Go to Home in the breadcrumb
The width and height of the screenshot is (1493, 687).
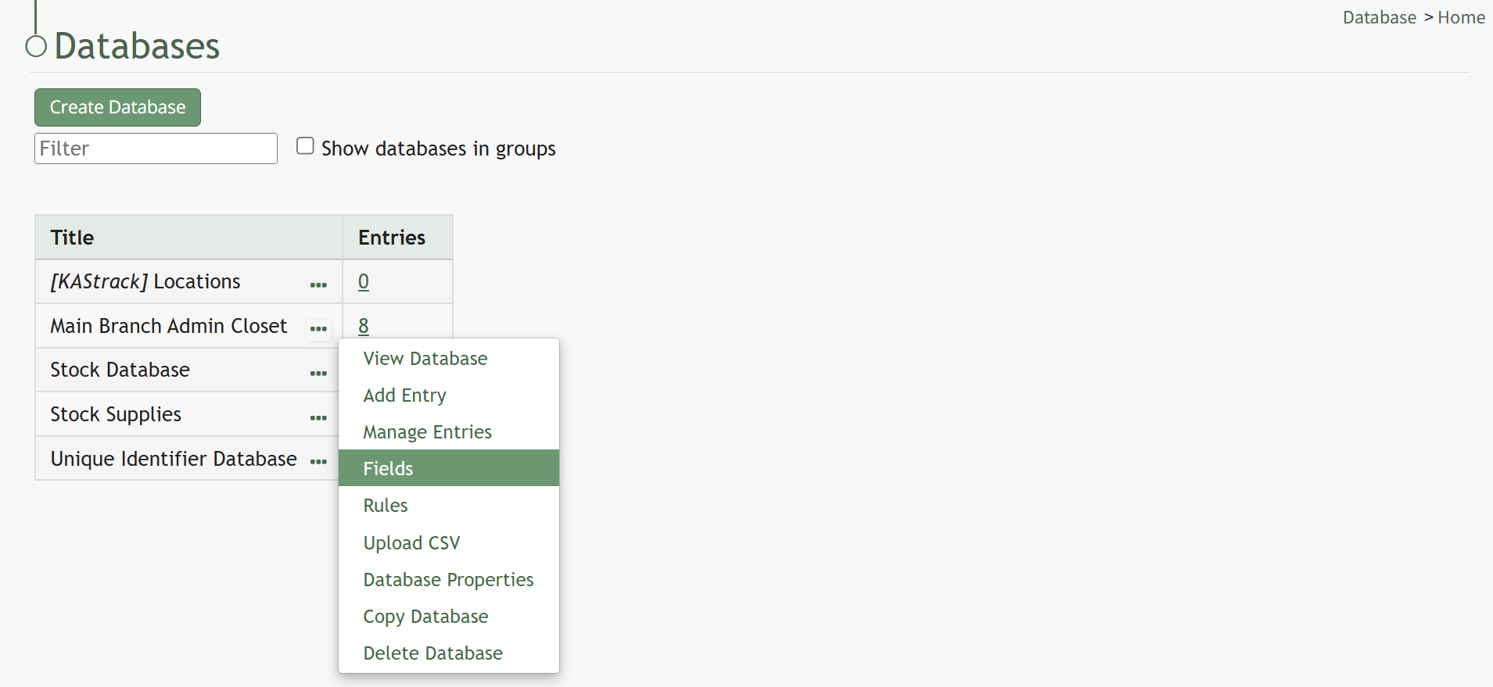1461,17
